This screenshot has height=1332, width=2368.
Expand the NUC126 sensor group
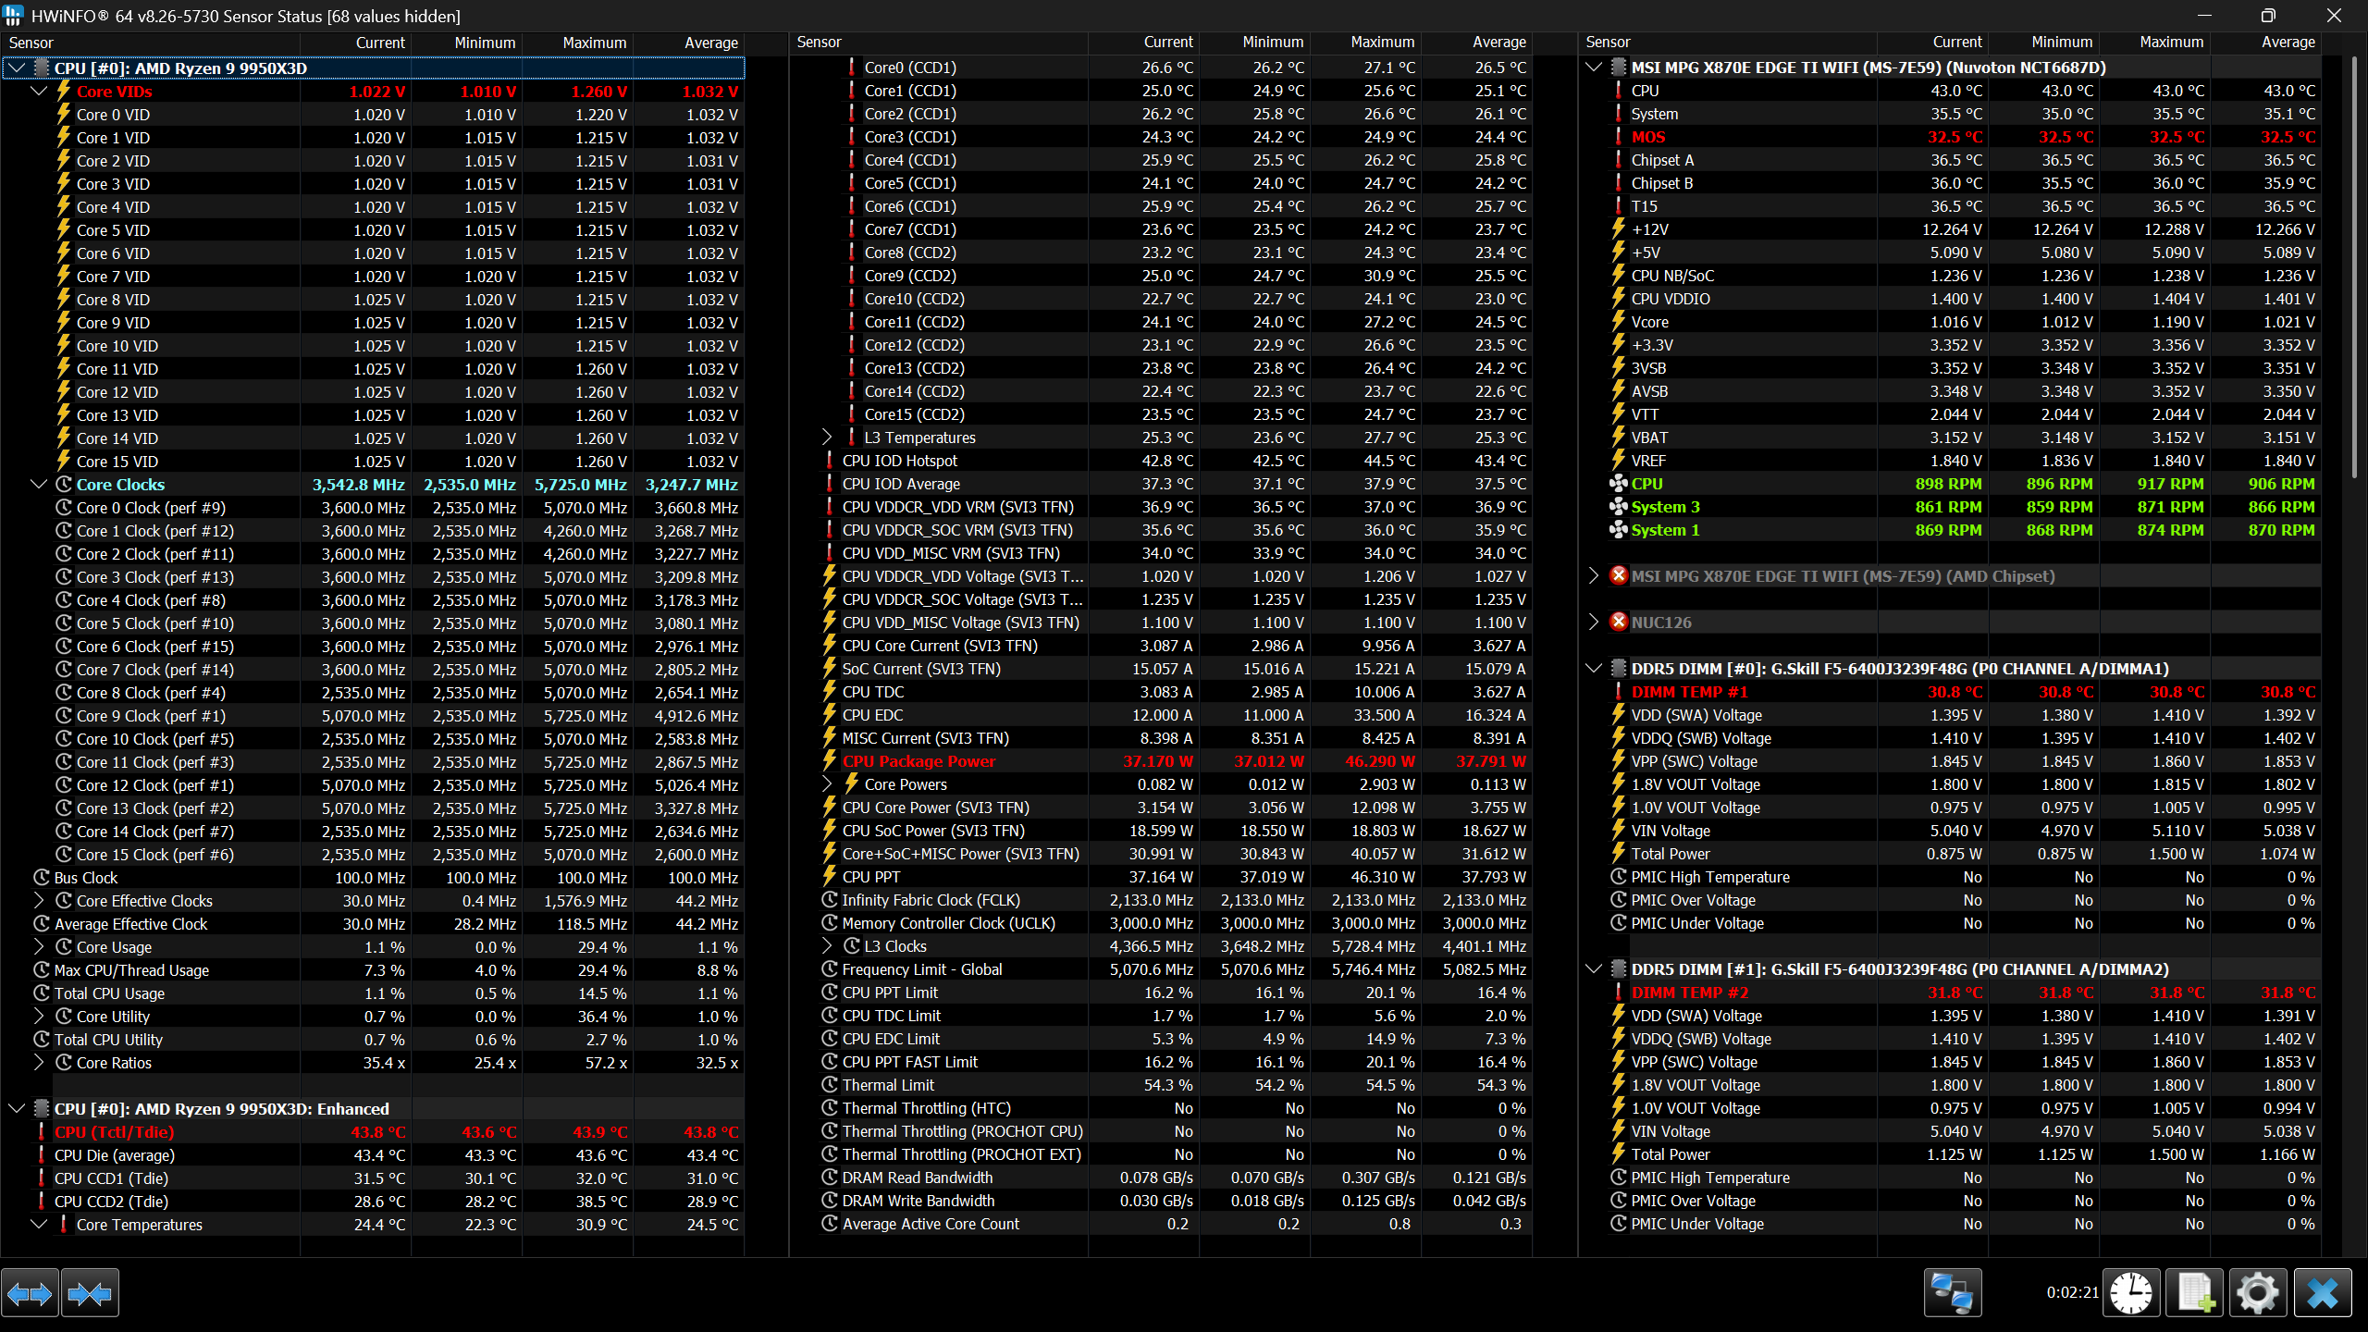(1593, 623)
